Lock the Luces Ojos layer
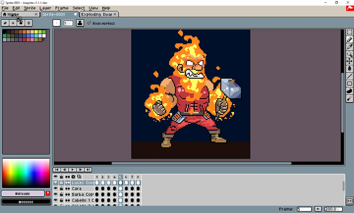 (61, 183)
